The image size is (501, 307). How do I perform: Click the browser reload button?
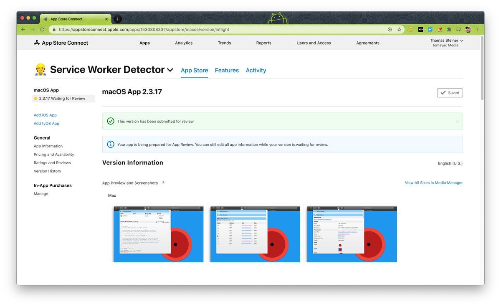42,30
